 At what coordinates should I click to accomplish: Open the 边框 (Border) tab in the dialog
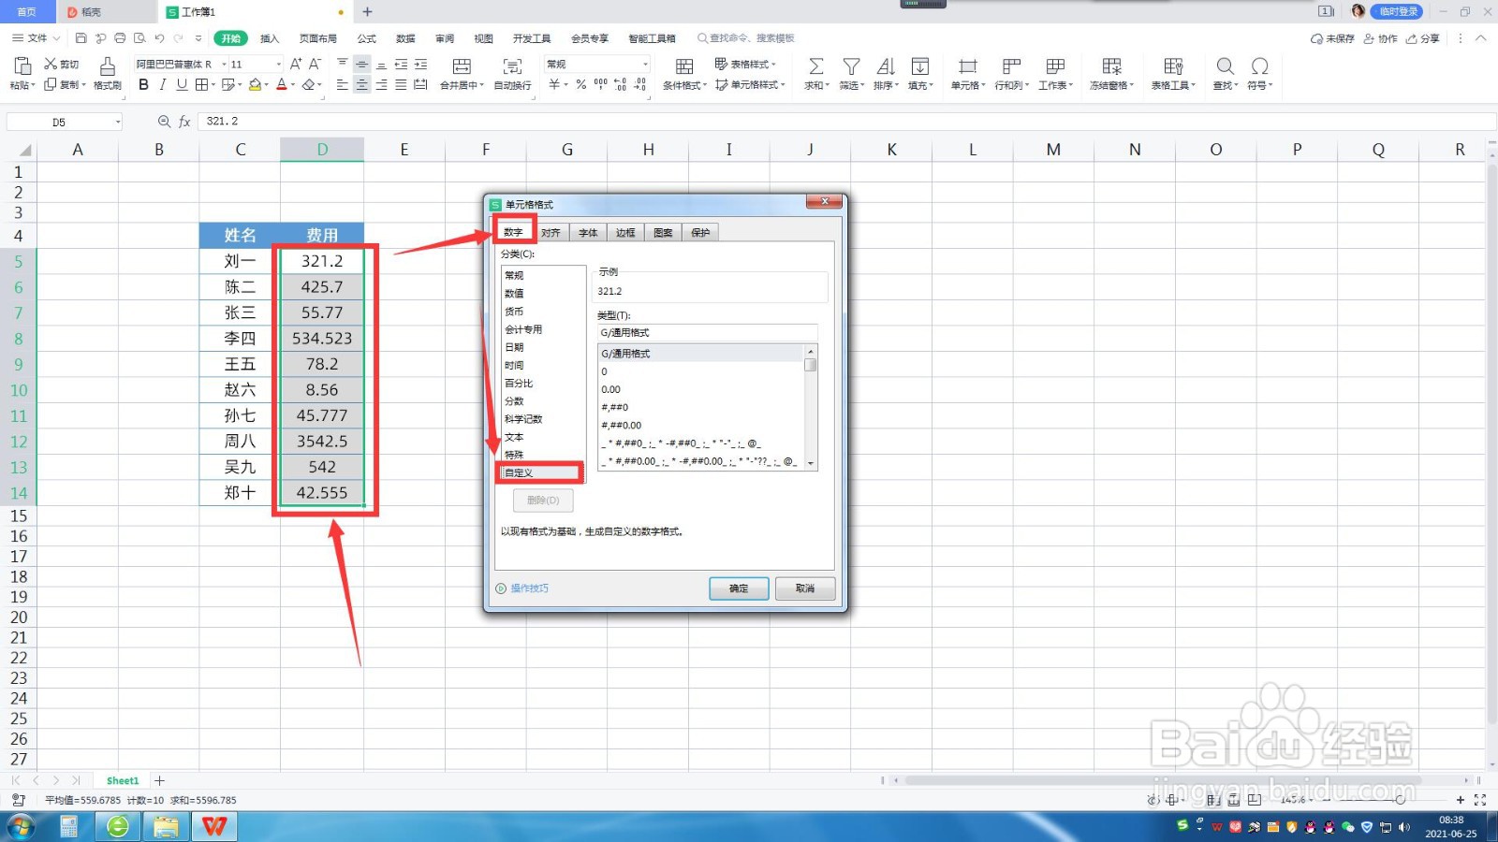click(x=625, y=233)
